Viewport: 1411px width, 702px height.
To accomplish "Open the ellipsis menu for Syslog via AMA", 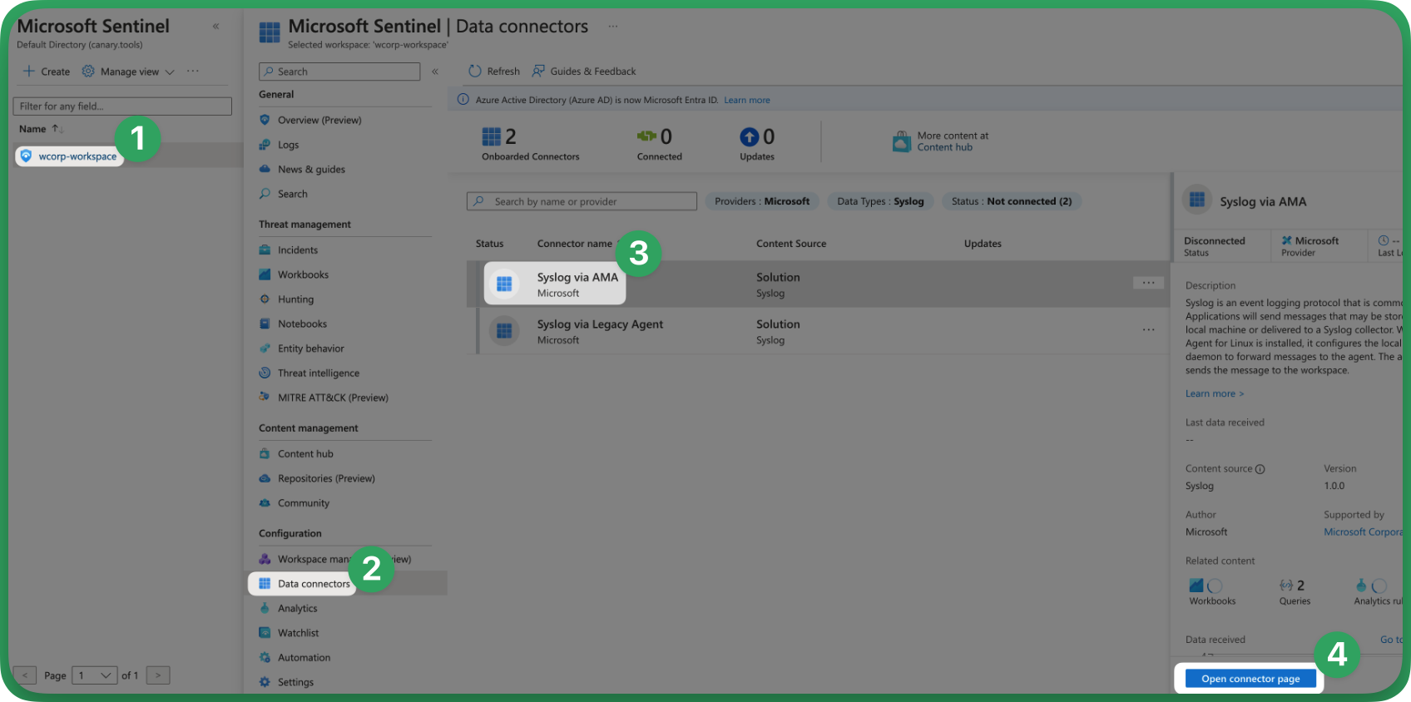I will tap(1148, 283).
